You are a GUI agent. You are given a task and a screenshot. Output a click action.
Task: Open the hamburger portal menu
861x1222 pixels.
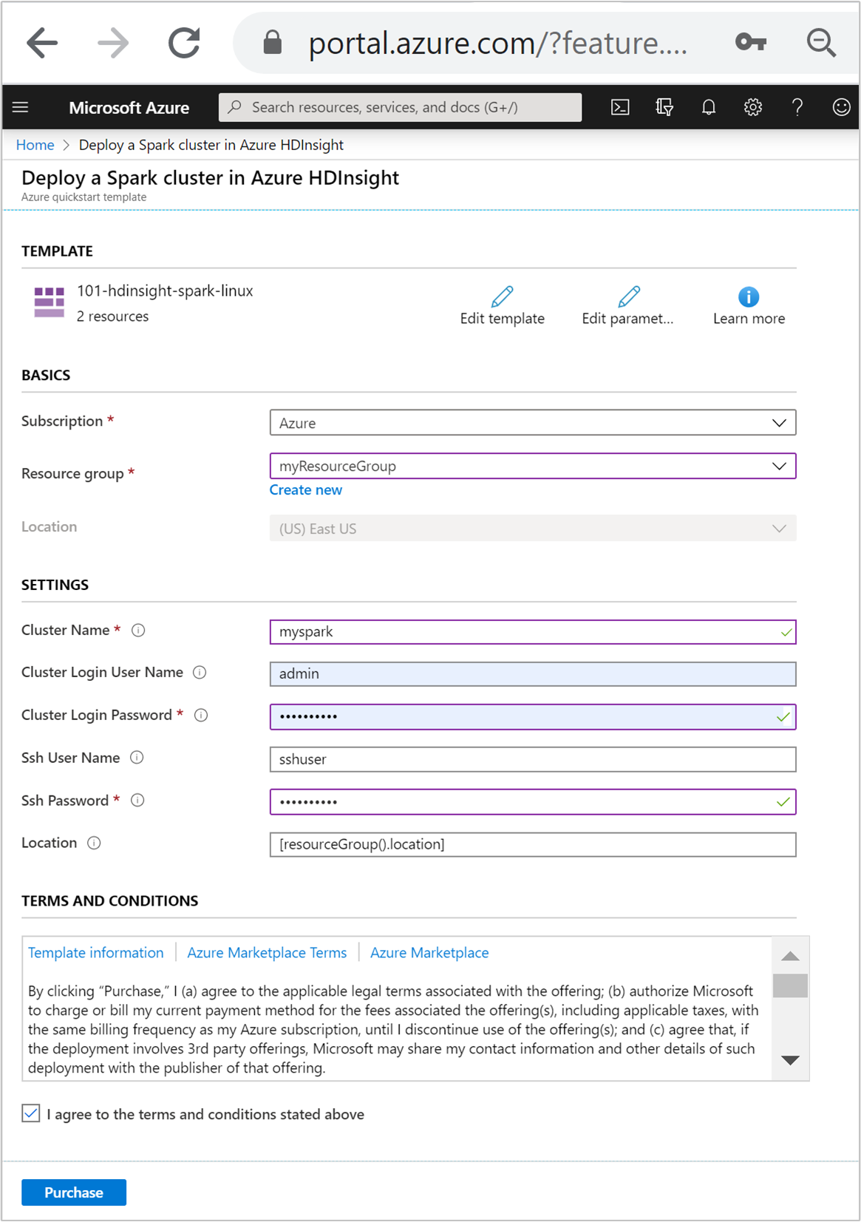click(21, 107)
